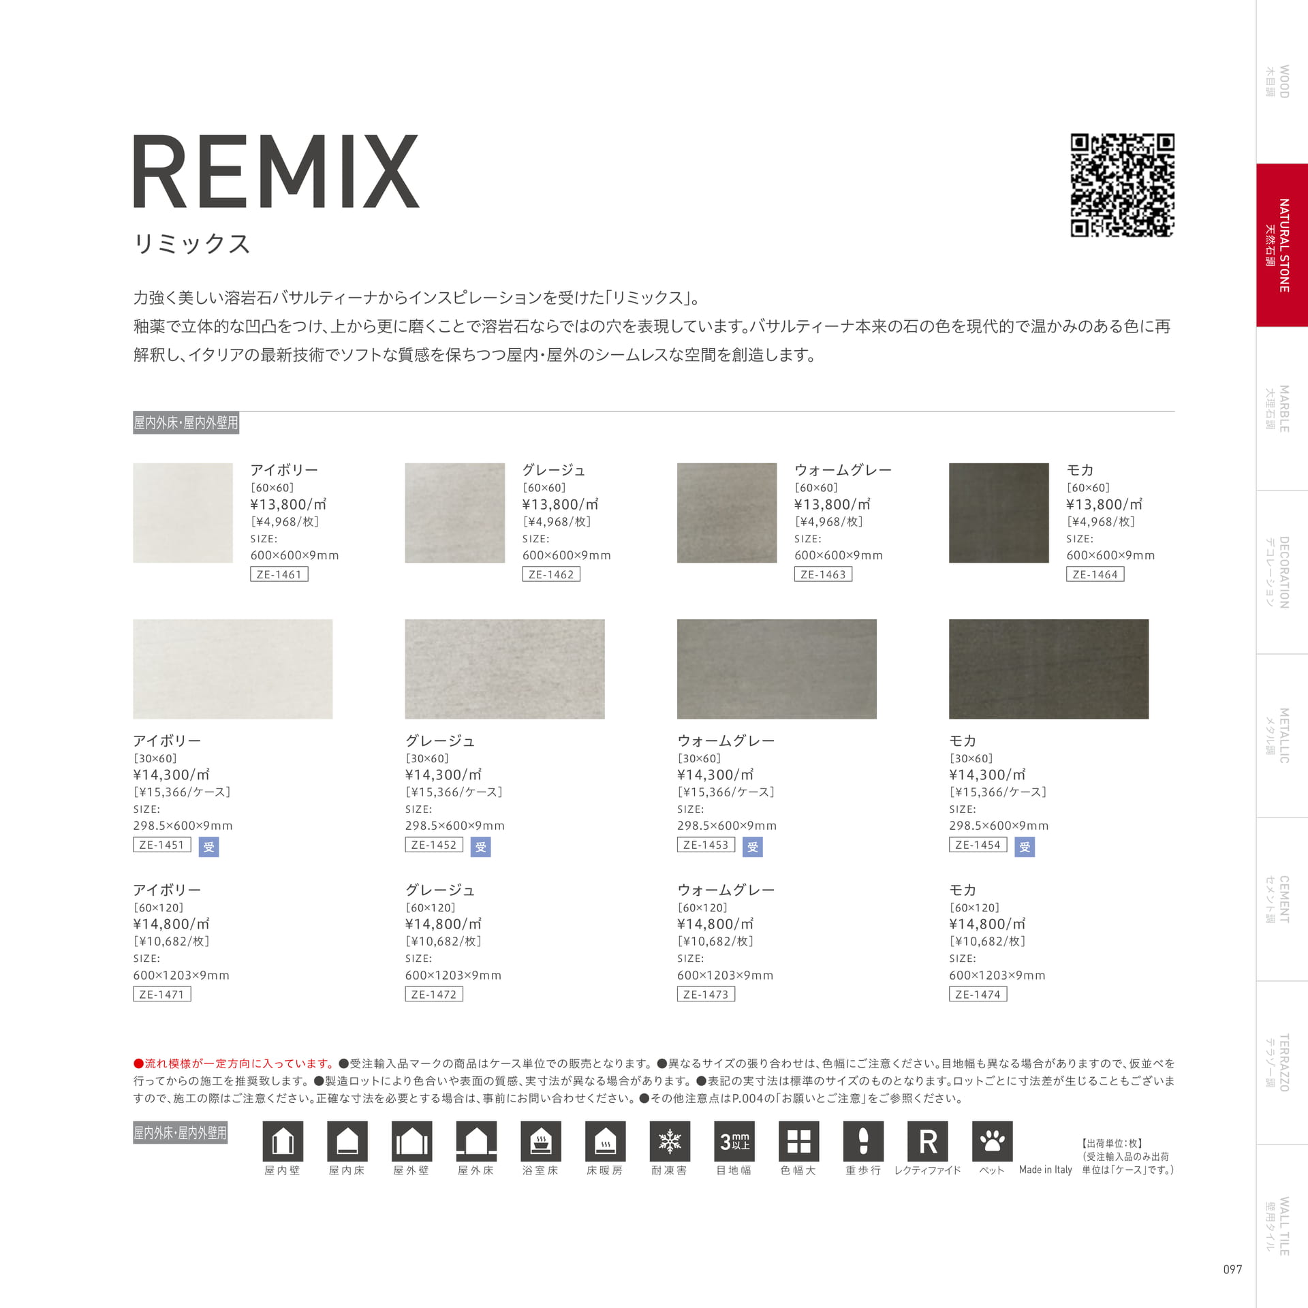This screenshot has height=1308, width=1308.
Task: Click the 3mm以上 目地幅 icon
Action: click(734, 1141)
